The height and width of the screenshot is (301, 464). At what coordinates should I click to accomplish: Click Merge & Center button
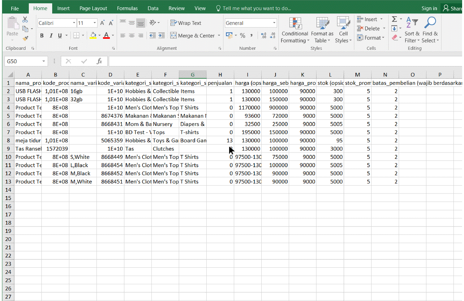point(192,36)
